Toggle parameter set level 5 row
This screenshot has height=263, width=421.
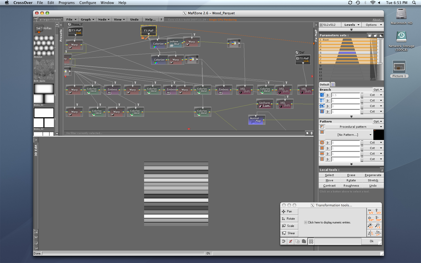coord(347,53)
